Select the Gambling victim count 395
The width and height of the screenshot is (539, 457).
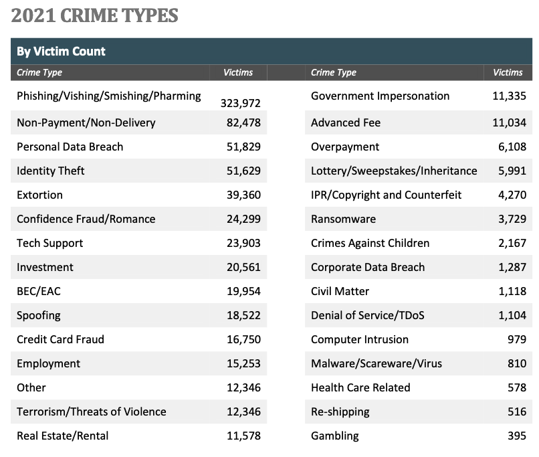pos(516,436)
